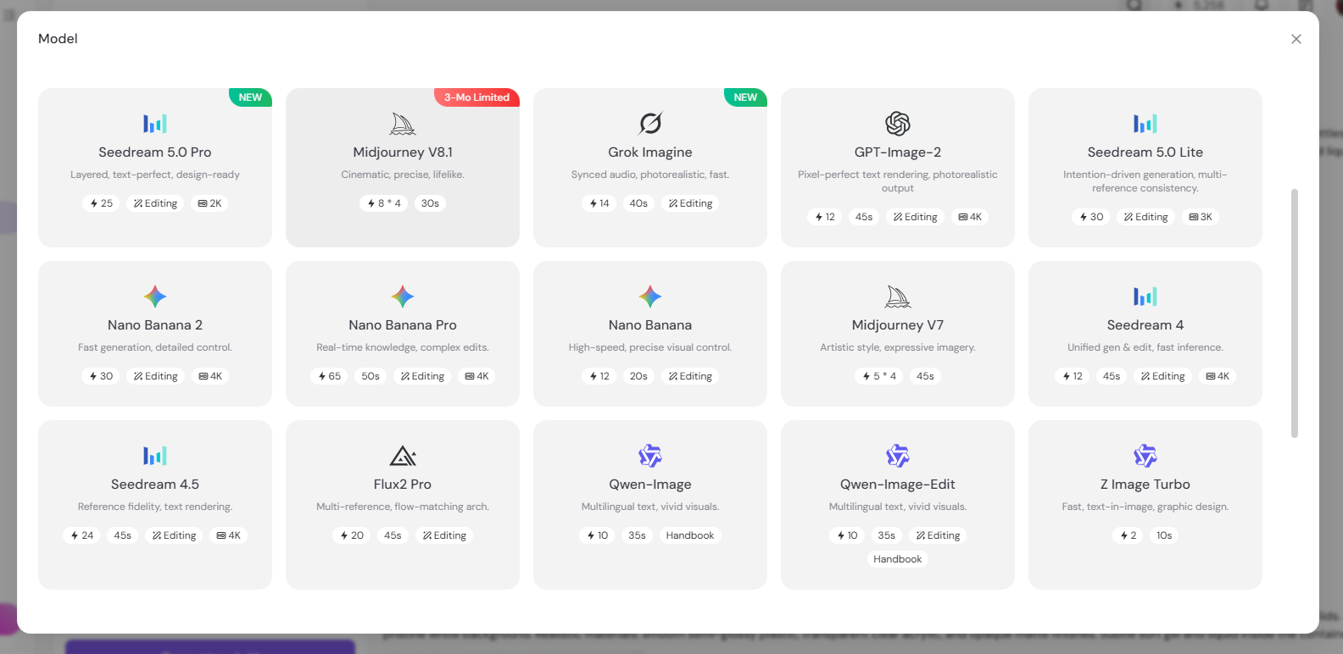Click the Qwen-Image-Edit logo icon
The height and width of the screenshot is (654, 1343).
point(898,456)
